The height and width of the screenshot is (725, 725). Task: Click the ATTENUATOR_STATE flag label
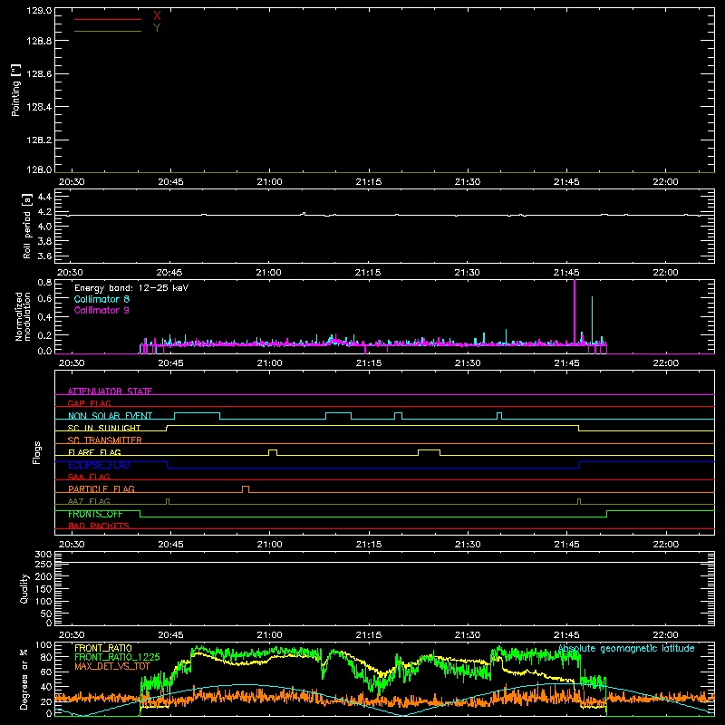[110, 391]
